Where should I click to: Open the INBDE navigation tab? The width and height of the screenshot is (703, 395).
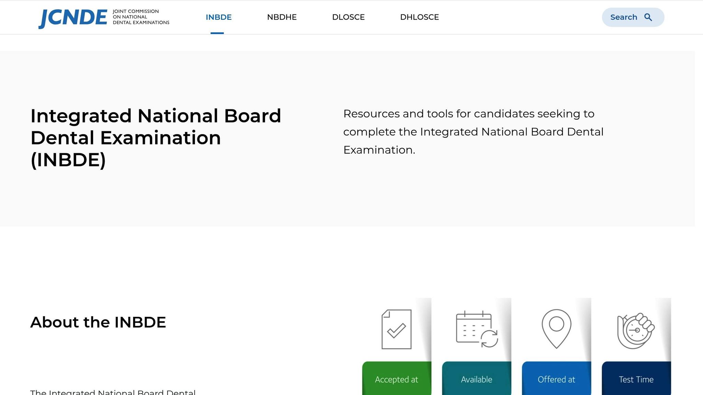(219, 17)
